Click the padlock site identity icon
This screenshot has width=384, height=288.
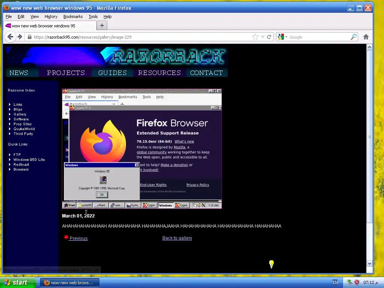[x=29, y=37]
